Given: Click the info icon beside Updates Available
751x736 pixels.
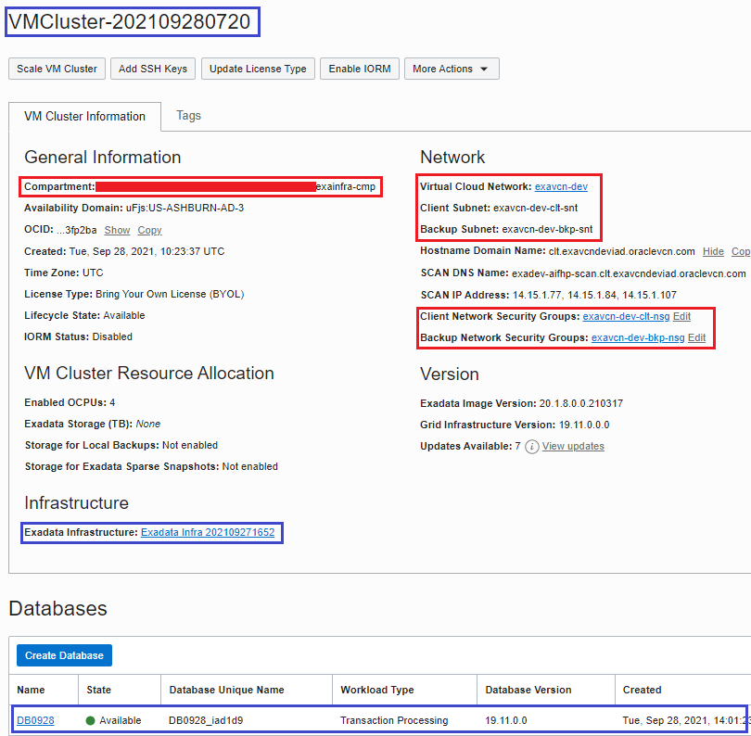Looking at the screenshot, I should tap(532, 447).
